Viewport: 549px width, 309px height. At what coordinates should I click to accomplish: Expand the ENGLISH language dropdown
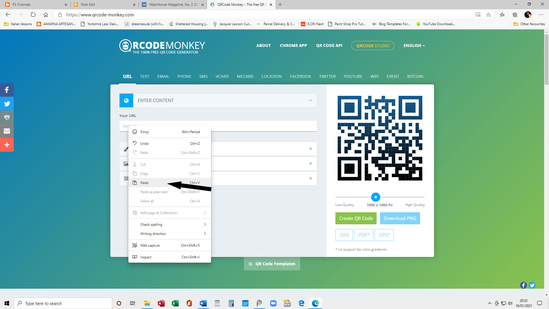[414, 45]
